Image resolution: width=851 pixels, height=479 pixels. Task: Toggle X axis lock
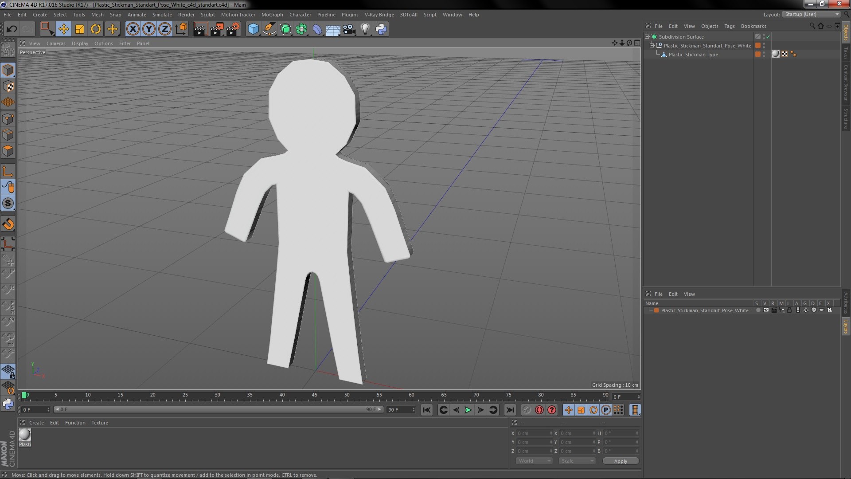tap(133, 29)
